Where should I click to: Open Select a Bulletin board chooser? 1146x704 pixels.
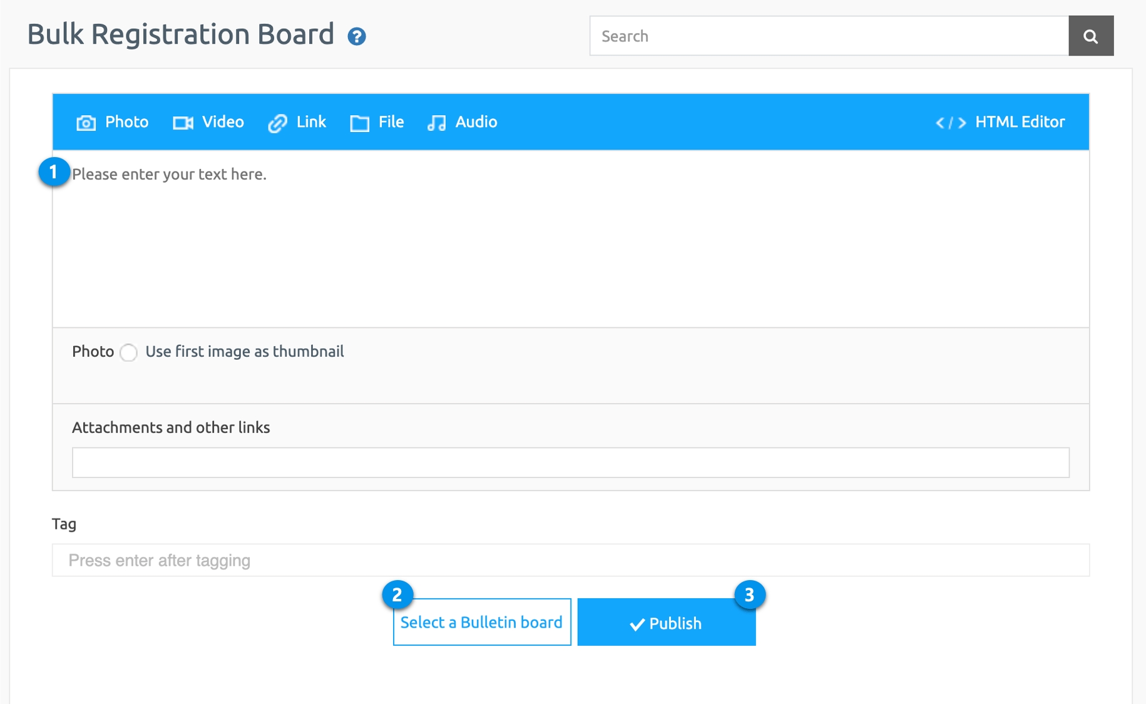481,622
